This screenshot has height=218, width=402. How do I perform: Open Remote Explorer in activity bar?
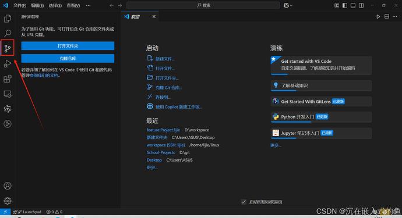pos(8,94)
